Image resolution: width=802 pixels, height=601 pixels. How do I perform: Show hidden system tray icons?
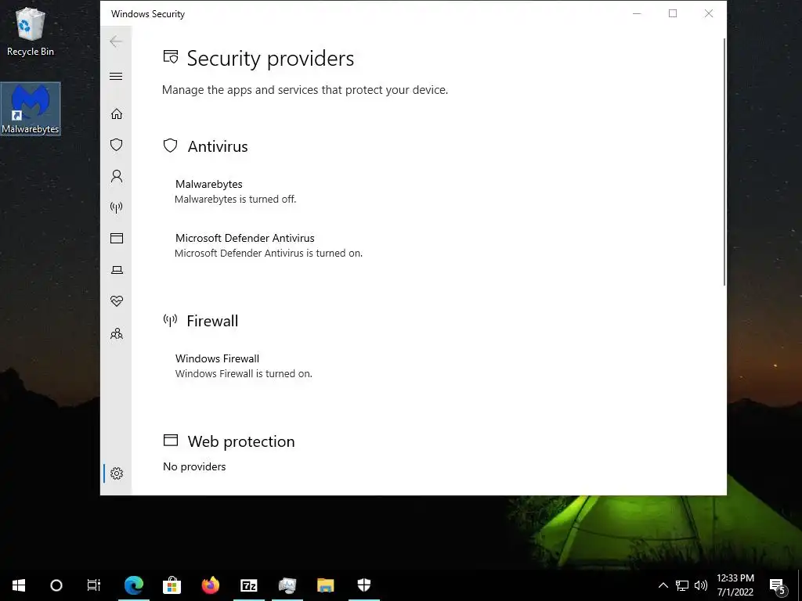pyautogui.click(x=663, y=585)
